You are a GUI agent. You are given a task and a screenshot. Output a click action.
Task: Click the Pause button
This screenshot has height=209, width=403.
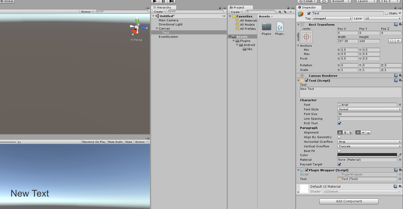[x=163, y=2]
